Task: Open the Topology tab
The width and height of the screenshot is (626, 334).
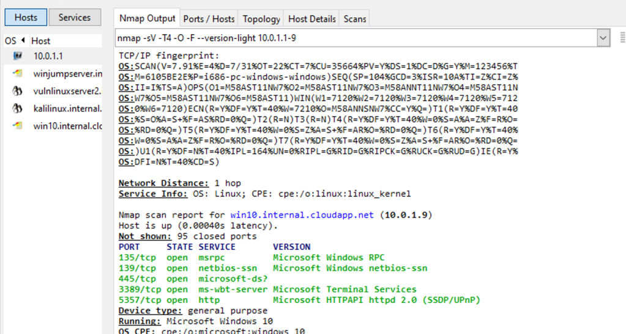Action: click(x=261, y=19)
